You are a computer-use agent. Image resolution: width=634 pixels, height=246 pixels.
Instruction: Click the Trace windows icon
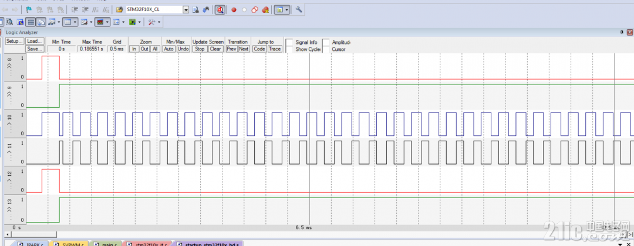pyautogui.click(x=116, y=22)
